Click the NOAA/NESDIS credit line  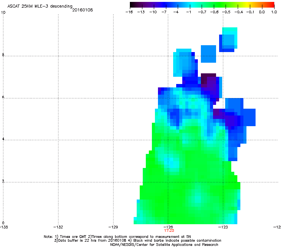tap(164, 245)
